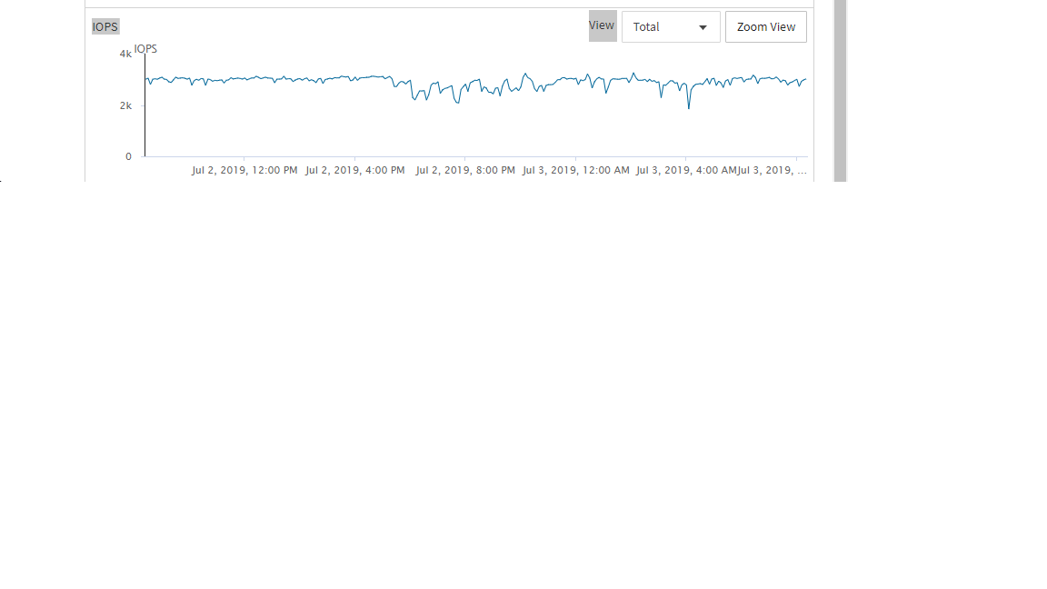Image resolution: width=1047 pixels, height=589 pixels.
Task: Click the deepest IOPS dip near 4:00 AM
Action: pyautogui.click(x=689, y=108)
